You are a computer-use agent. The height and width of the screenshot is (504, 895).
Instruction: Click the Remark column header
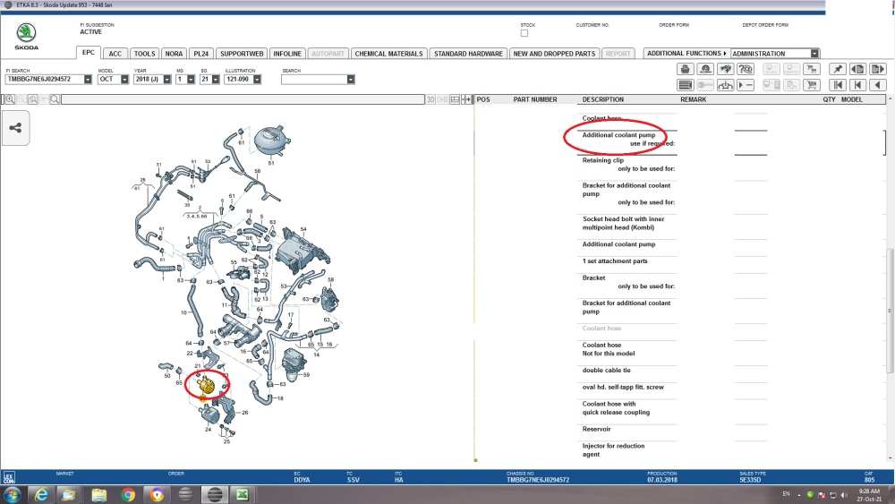pyautogui.click(x=693, y=99)
